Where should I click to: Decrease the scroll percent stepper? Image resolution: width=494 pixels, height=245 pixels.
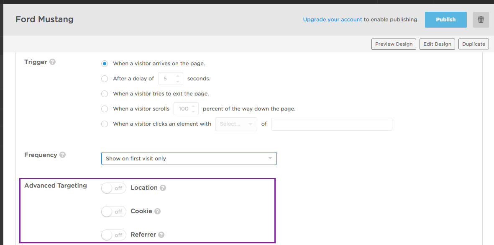[193, 112]
